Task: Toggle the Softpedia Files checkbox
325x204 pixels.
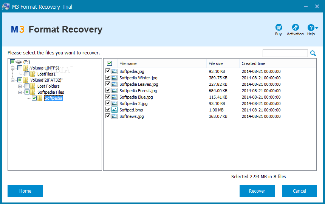Action: tap(27, 92)
